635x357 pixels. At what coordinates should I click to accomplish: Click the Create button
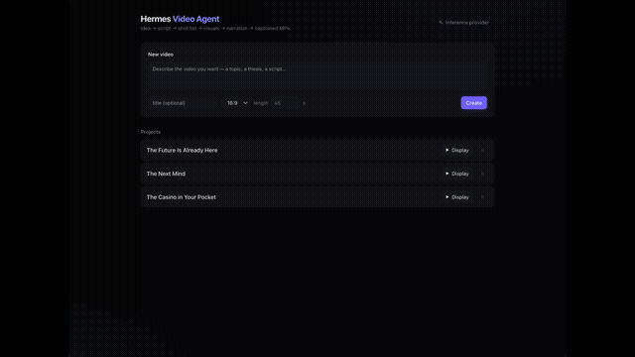[x=473, y=103]
